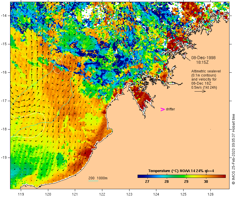Click the small white closed contour near 120.4E
Viewport: 237px width, 197px height.
tap(58, 65)
